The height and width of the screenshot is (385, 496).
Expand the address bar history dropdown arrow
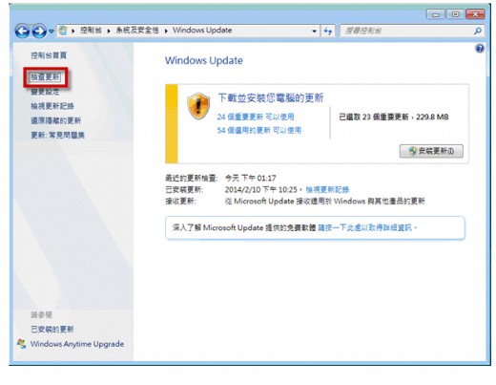click(314, 31)
